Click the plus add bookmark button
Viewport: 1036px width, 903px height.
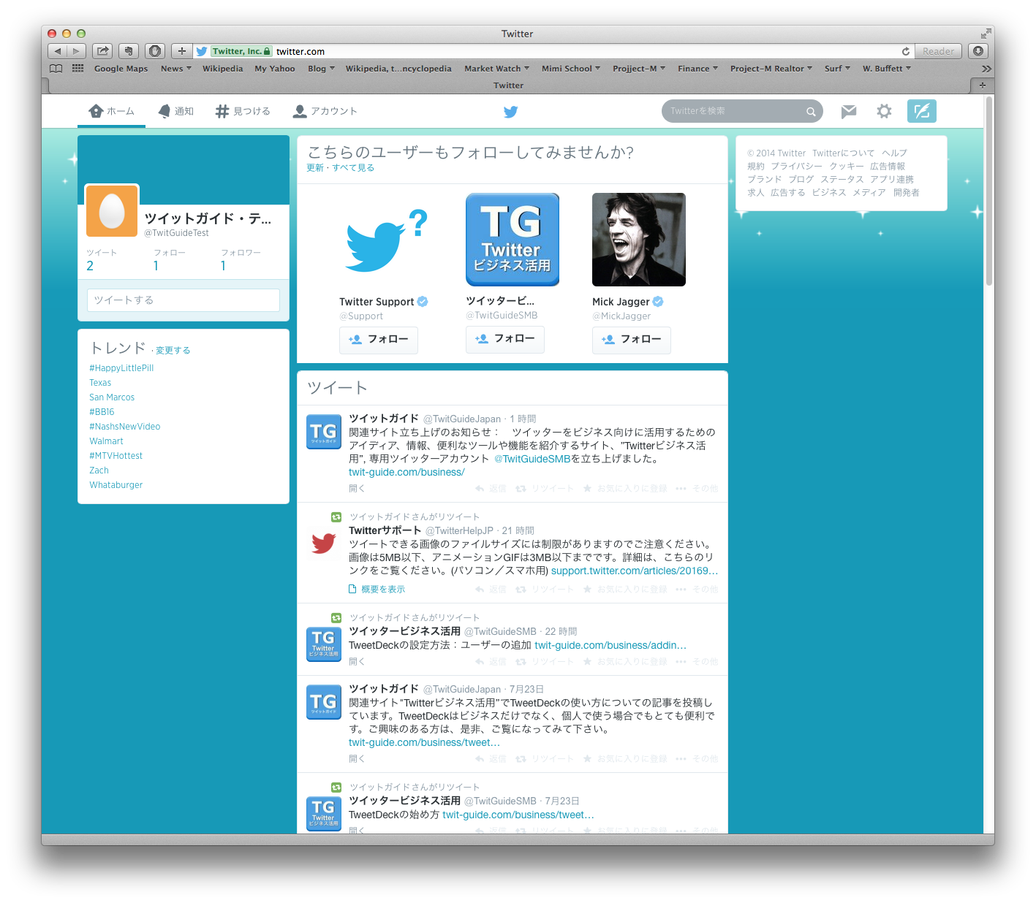(181, 51)
